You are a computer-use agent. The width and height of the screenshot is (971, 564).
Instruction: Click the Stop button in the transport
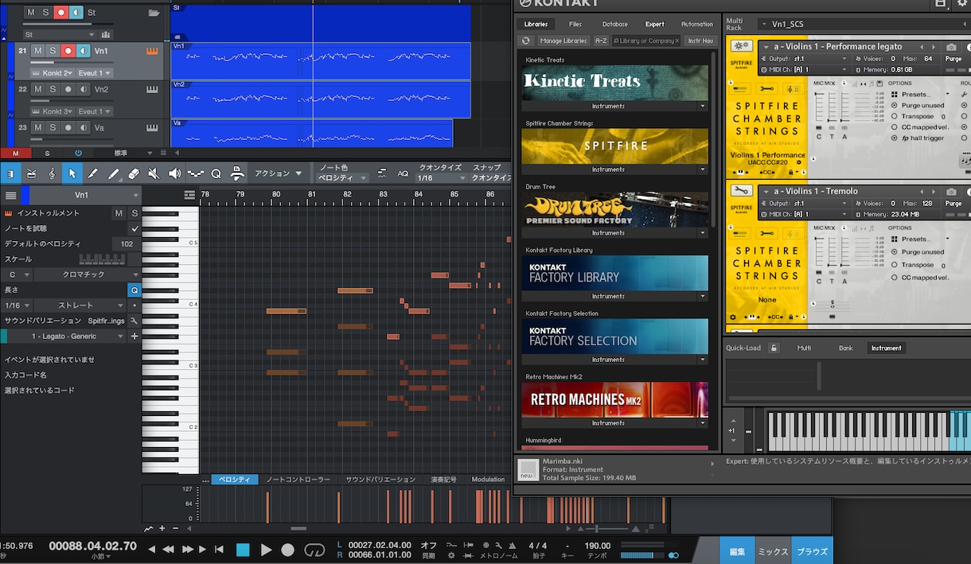pos(243,550)
